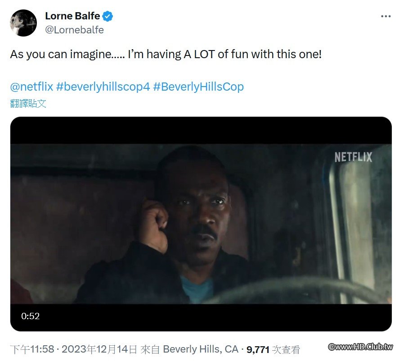The width and height of the screenshot is (403, 362).
Task: Open the #BeverlyHillsCop hashtag
Action: click(x=198, y=87)
